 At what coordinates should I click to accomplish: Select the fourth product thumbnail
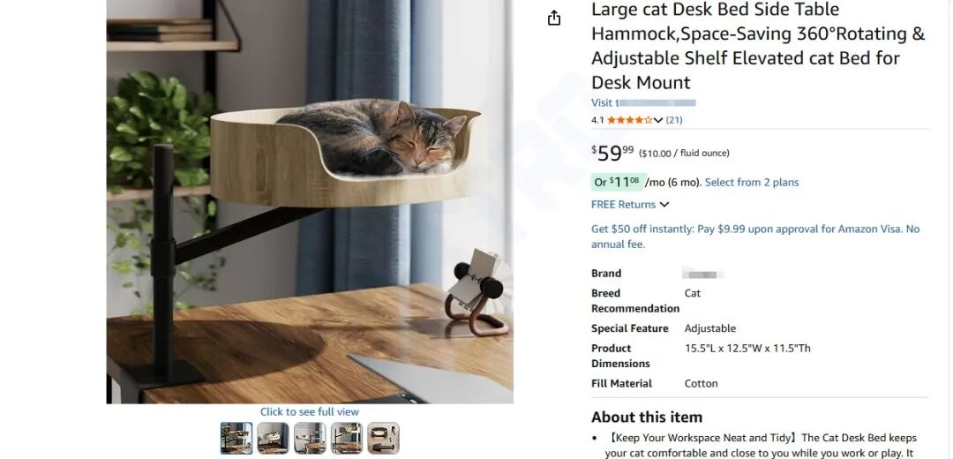[347, 438]
